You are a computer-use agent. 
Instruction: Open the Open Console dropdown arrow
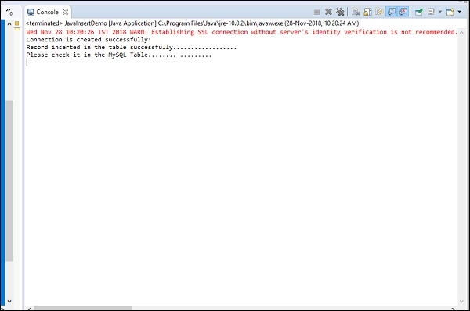[x=460, y=12]
